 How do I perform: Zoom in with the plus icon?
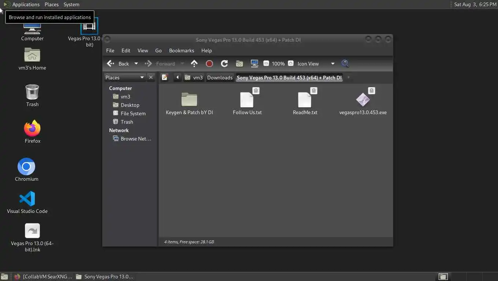(x=291, y=63)
